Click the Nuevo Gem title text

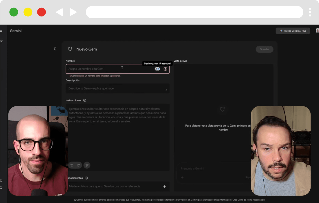(x=87, y=49)
